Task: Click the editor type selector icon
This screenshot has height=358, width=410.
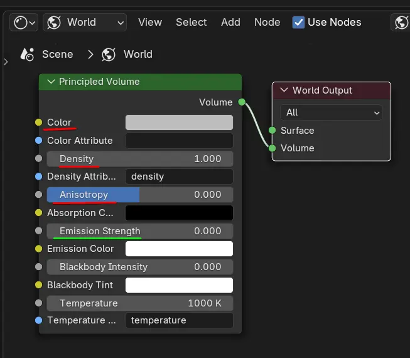Action: [24, 23]
